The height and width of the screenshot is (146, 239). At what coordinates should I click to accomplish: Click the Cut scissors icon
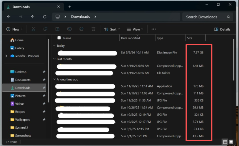pyautogui.click(x=33, y=29)
